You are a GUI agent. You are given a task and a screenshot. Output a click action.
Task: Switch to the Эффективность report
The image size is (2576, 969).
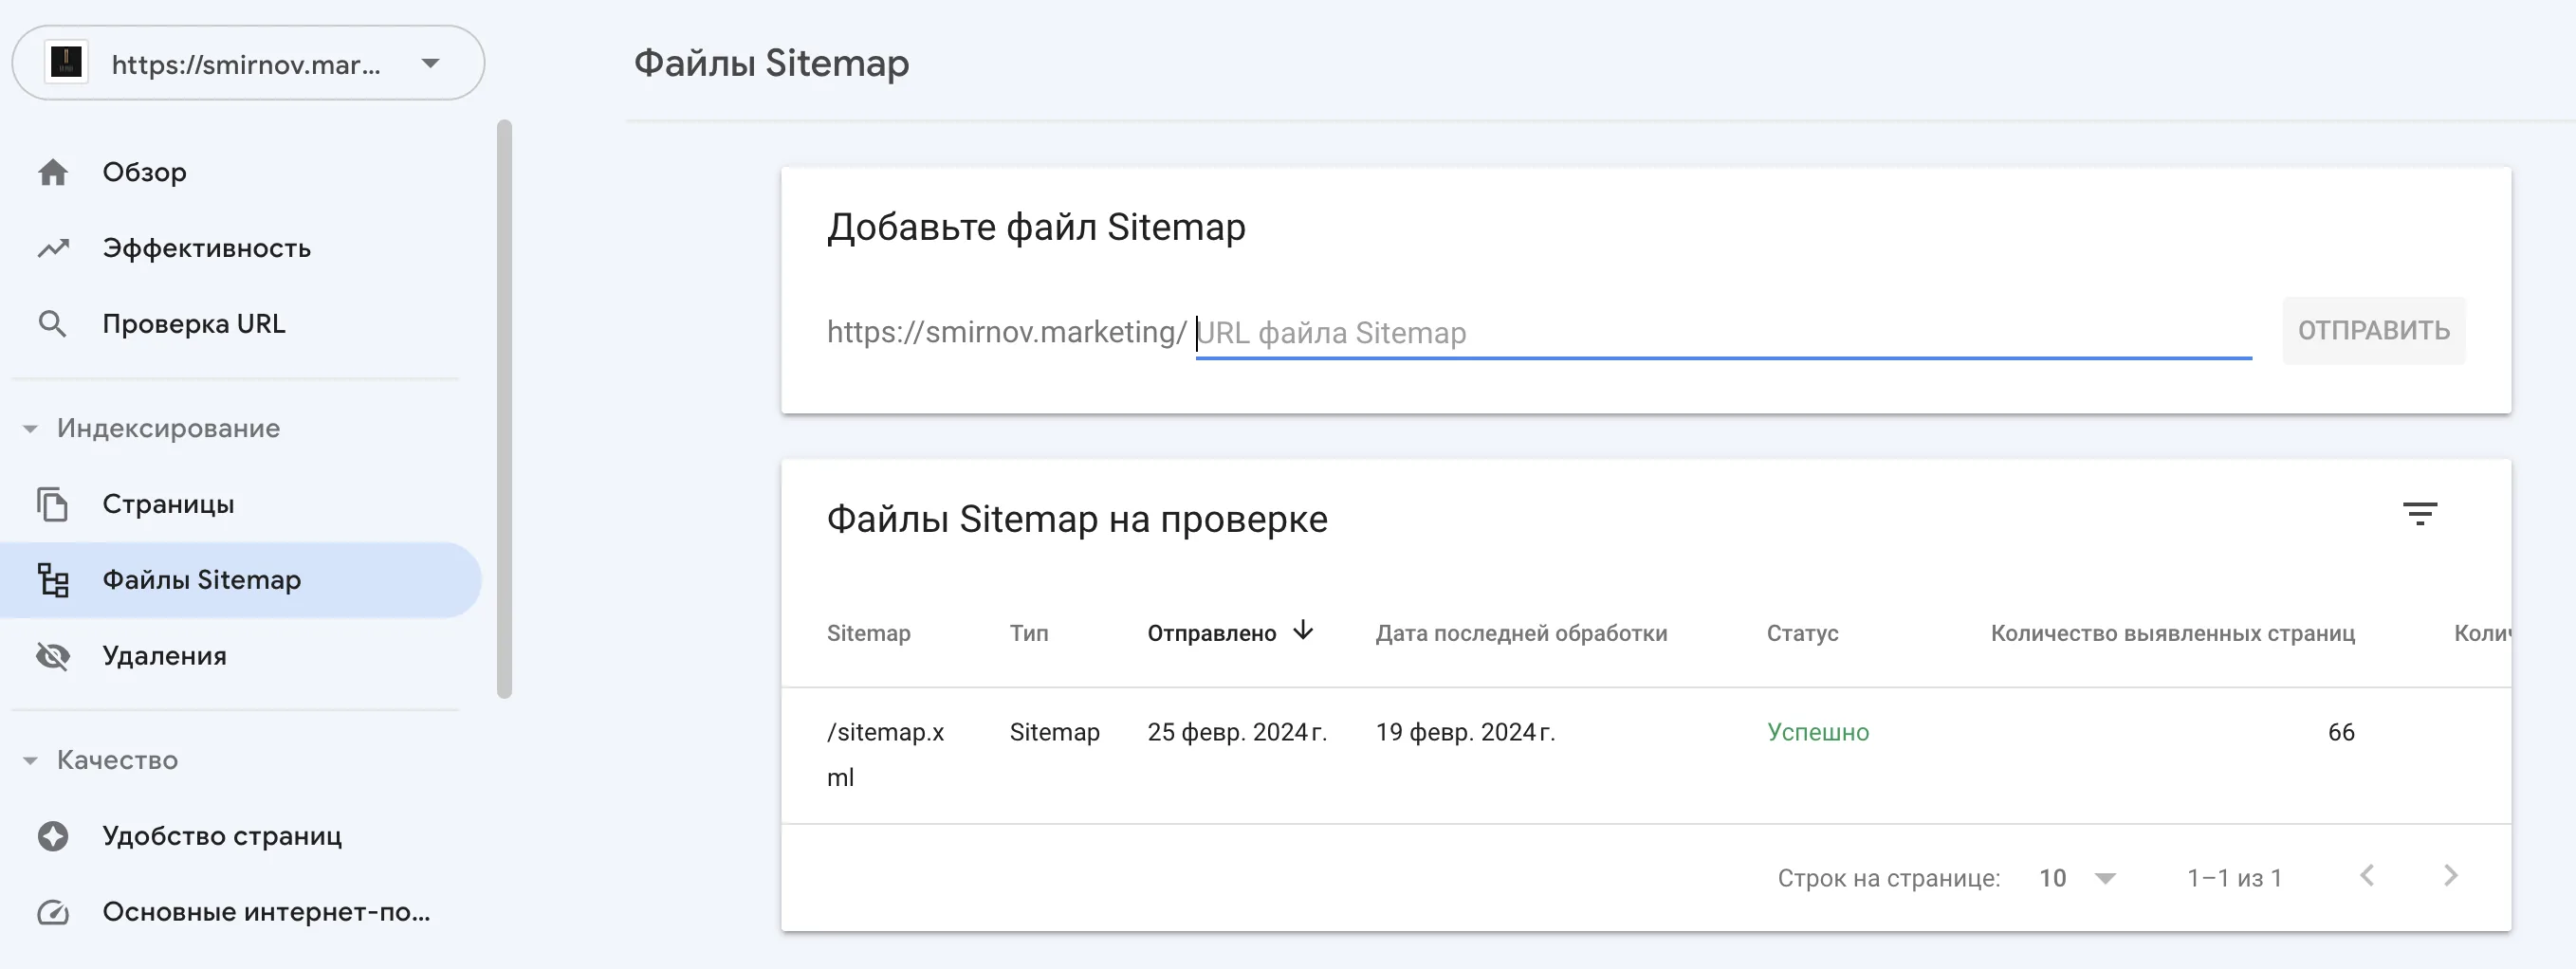point(207,247)
